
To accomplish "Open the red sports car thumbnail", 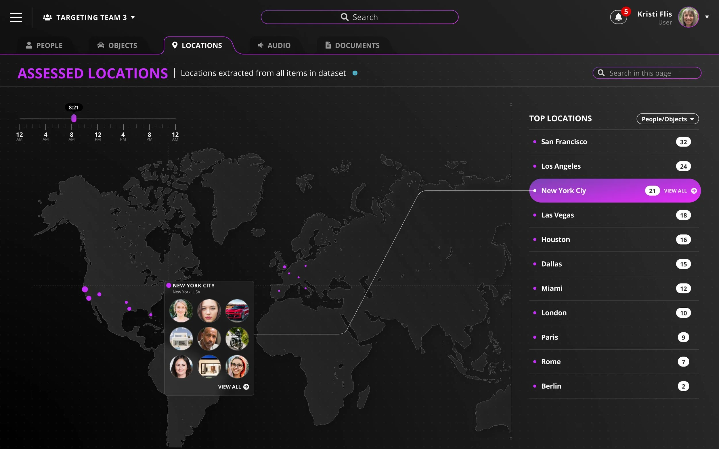I will coord(237,311).
